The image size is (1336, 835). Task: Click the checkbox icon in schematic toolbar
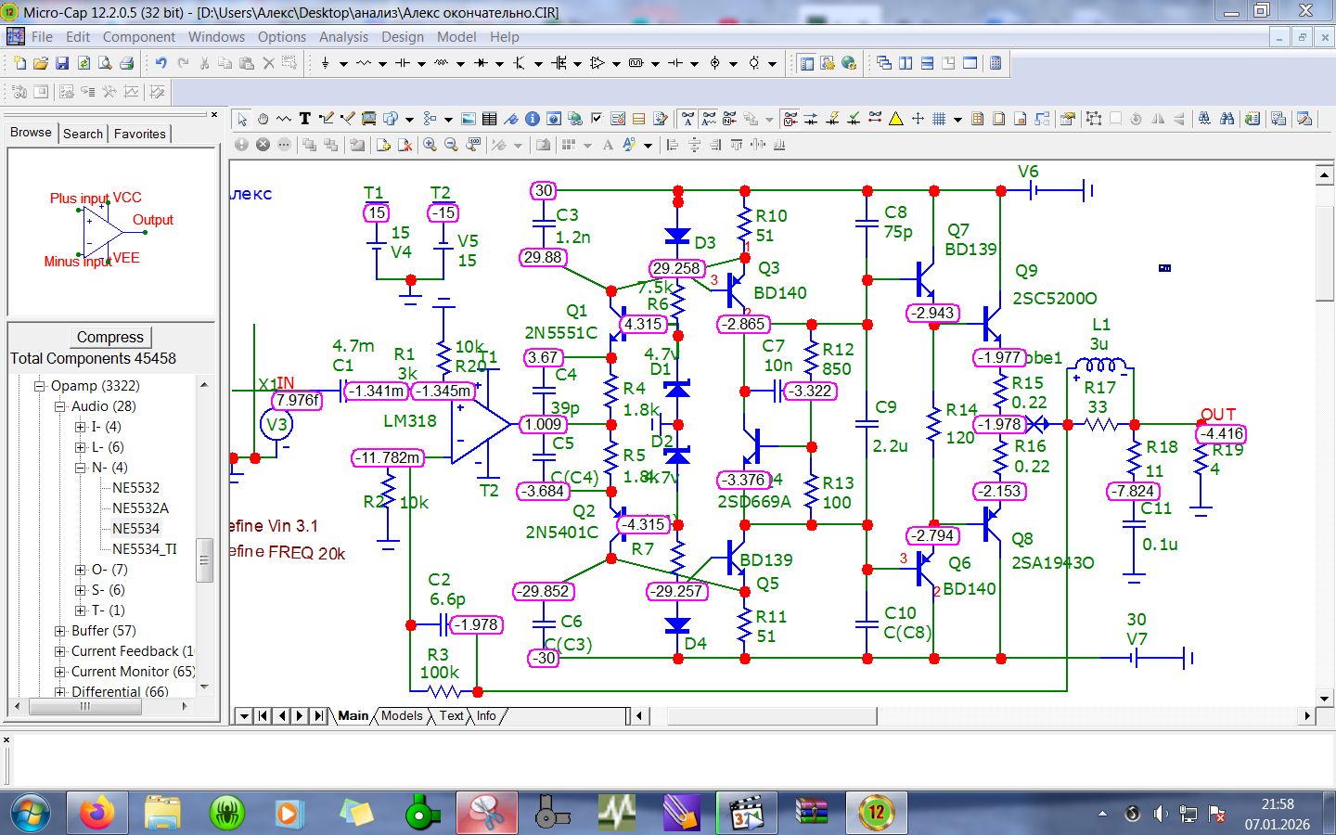(597, 119)
